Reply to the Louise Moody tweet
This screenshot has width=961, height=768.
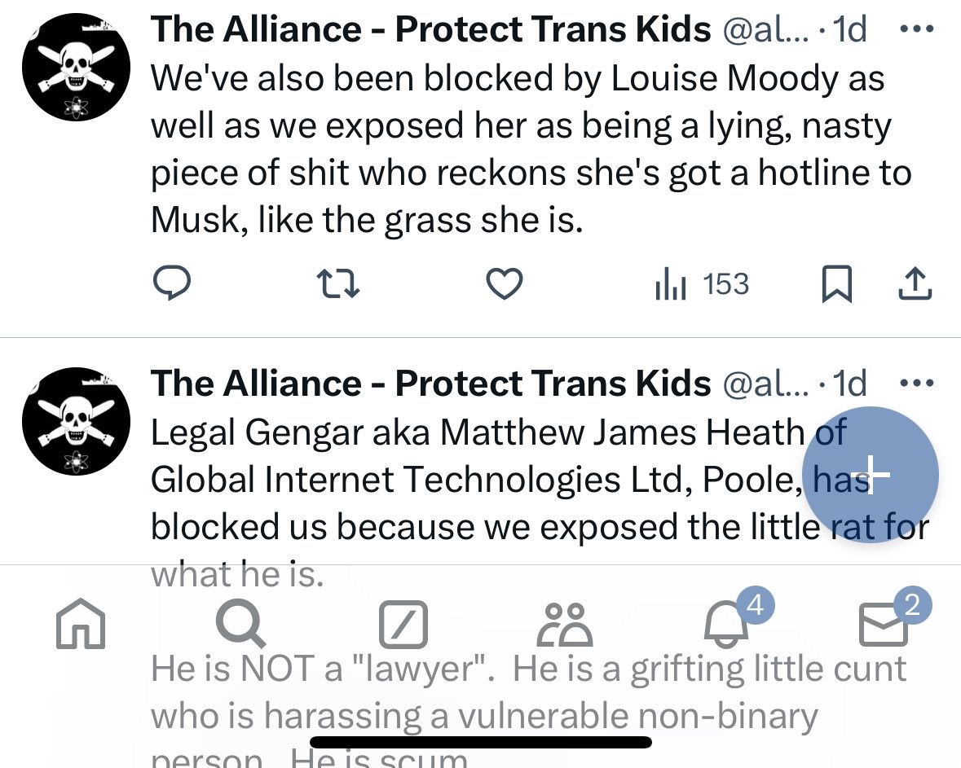(x=172, y=284)
